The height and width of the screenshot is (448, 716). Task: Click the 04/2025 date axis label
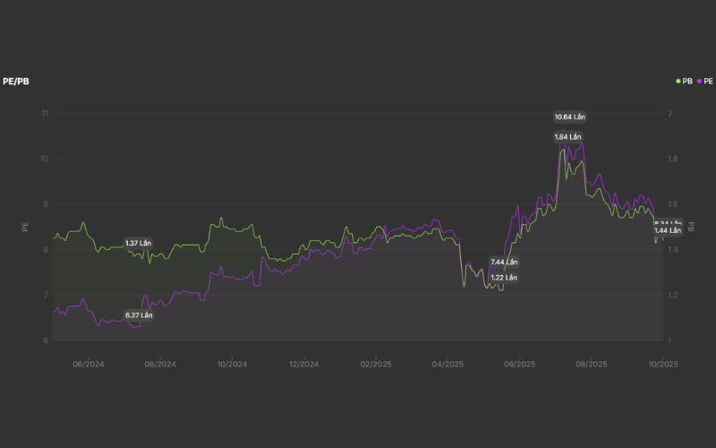coord(447,365)
